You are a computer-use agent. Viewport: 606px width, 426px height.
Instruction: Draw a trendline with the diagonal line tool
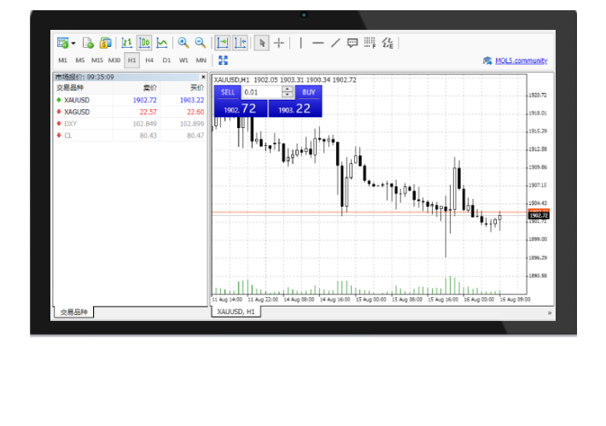point(335,43)
